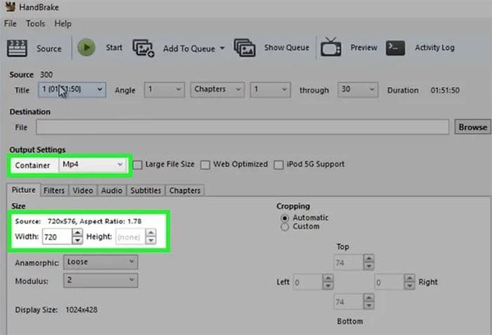Image resolution: width=492 pixels, height=335 pixels.
Task: Open the Title dropdown
Action: point(72,90)
